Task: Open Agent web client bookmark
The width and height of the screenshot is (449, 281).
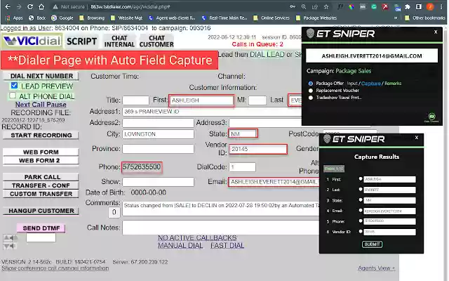Action: click(171, 18)
